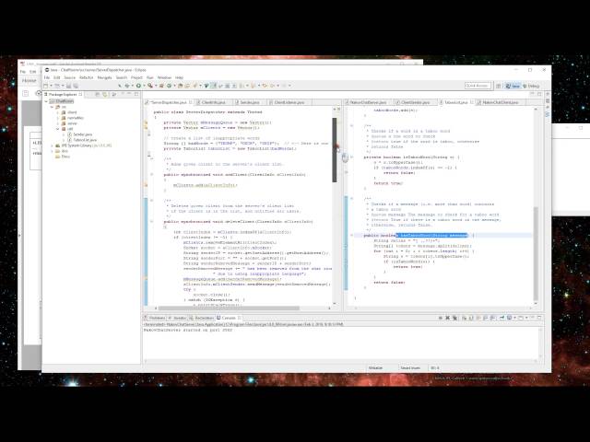Click the isTabooWord method declaration line
Image resolution: width=590 pixels, height=442 pixels.
(412, 157)
